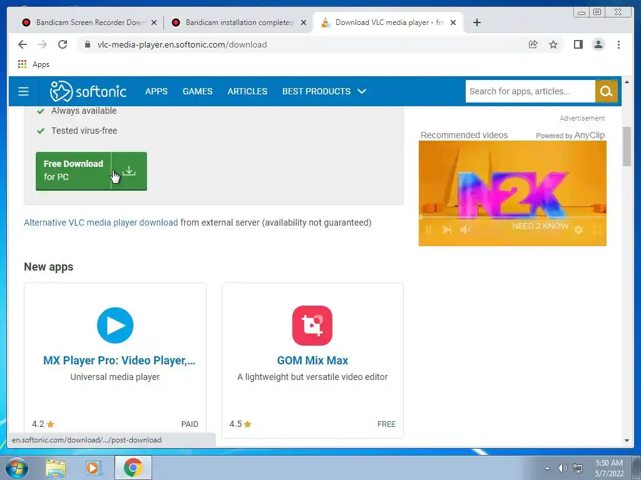This screenshot has width=641, height=480.
Task: Click the page vertical scrollbar thumb
Action: 627,146
